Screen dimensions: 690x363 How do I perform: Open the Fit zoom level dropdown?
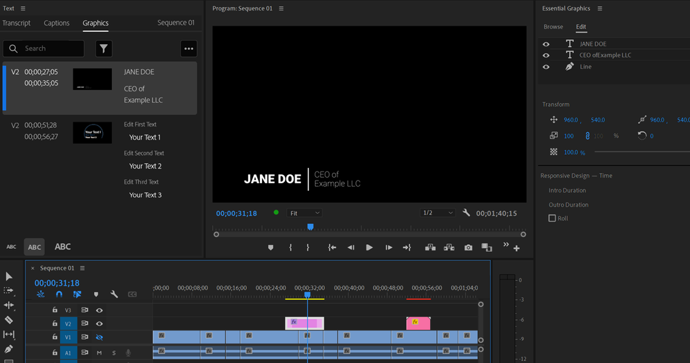304,213
